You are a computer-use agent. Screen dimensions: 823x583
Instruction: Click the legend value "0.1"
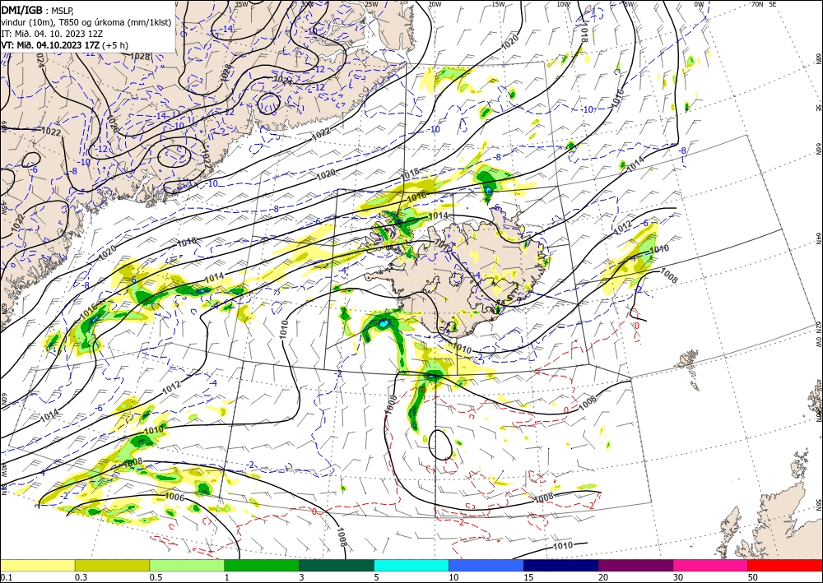[6, 577]
